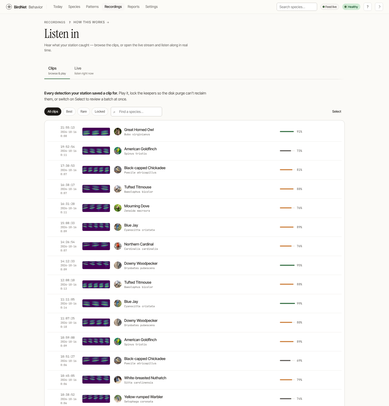Click the Healthy status badge

[351, 7]
